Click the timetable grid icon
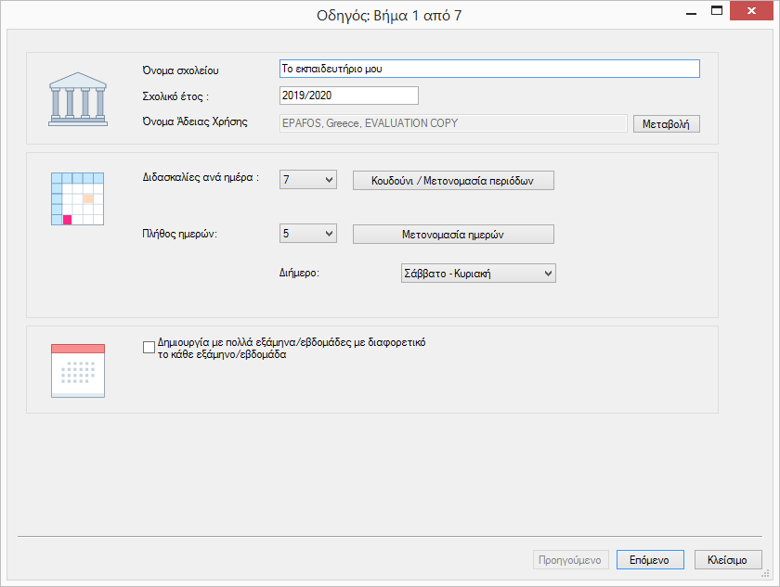Viewport: 780px width, 587px height. click(x=72, y=198)
